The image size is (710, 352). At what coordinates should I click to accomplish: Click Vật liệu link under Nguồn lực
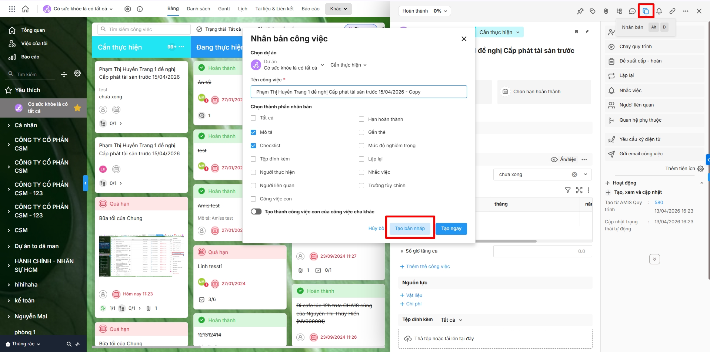point(411,295)
